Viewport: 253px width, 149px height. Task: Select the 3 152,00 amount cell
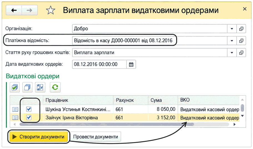[163, 118]
